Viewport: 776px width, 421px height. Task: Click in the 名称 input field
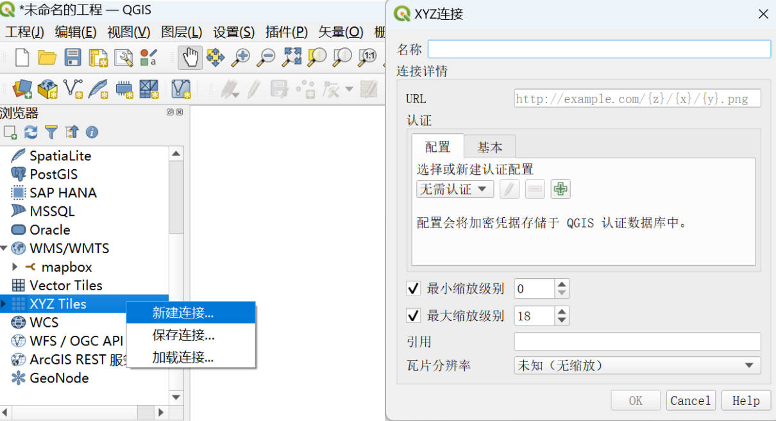tap(599, 49)
